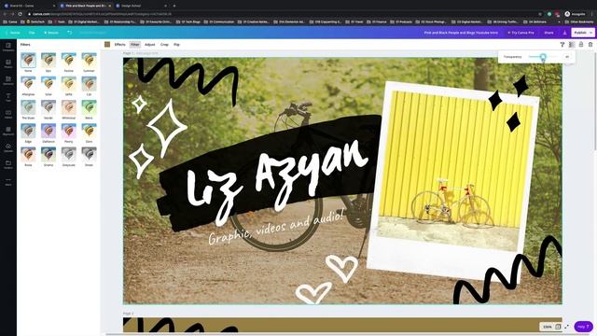
Task: Open the Adjust option in the image toolbar
Action: pyautogui.click(x=149, y=45)
